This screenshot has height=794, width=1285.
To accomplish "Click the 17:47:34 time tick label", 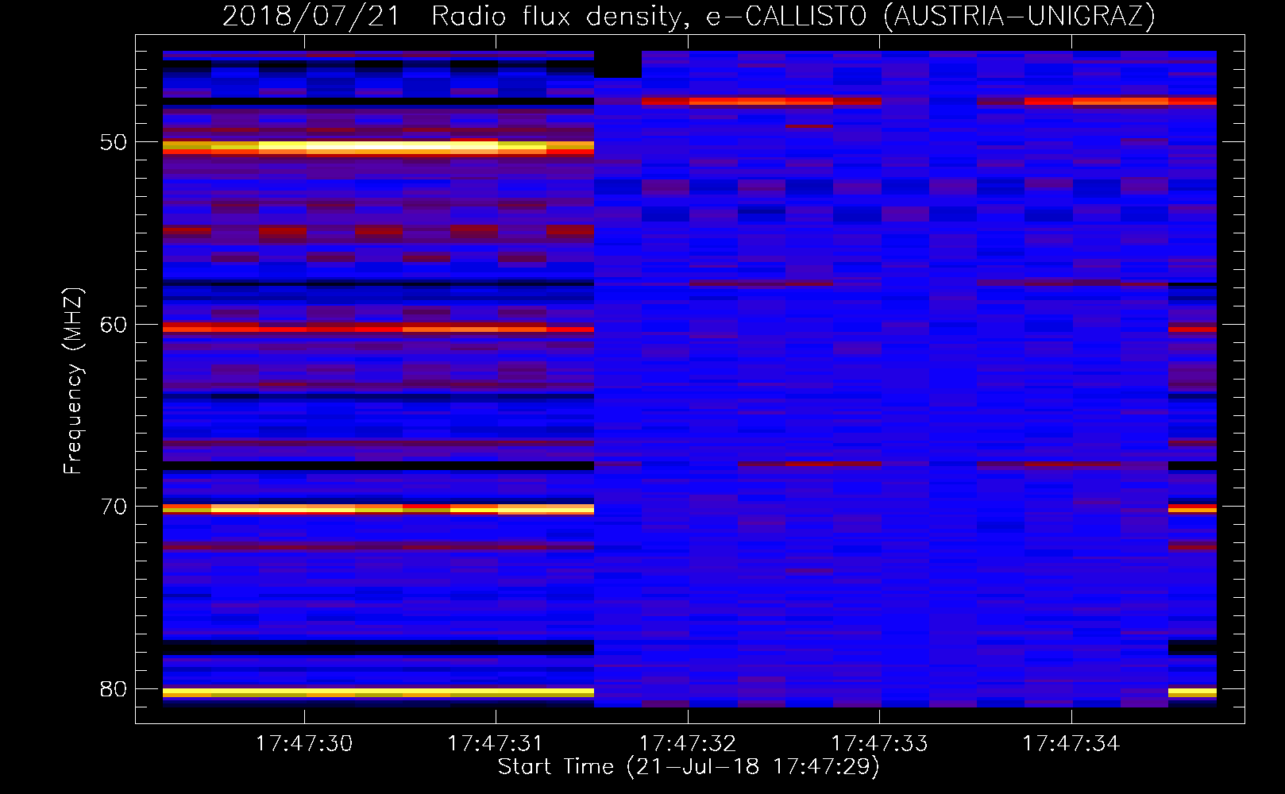I will point(1071,744).
